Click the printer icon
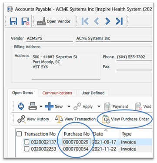This screenshot has width=157, height=163. (33, 106)
